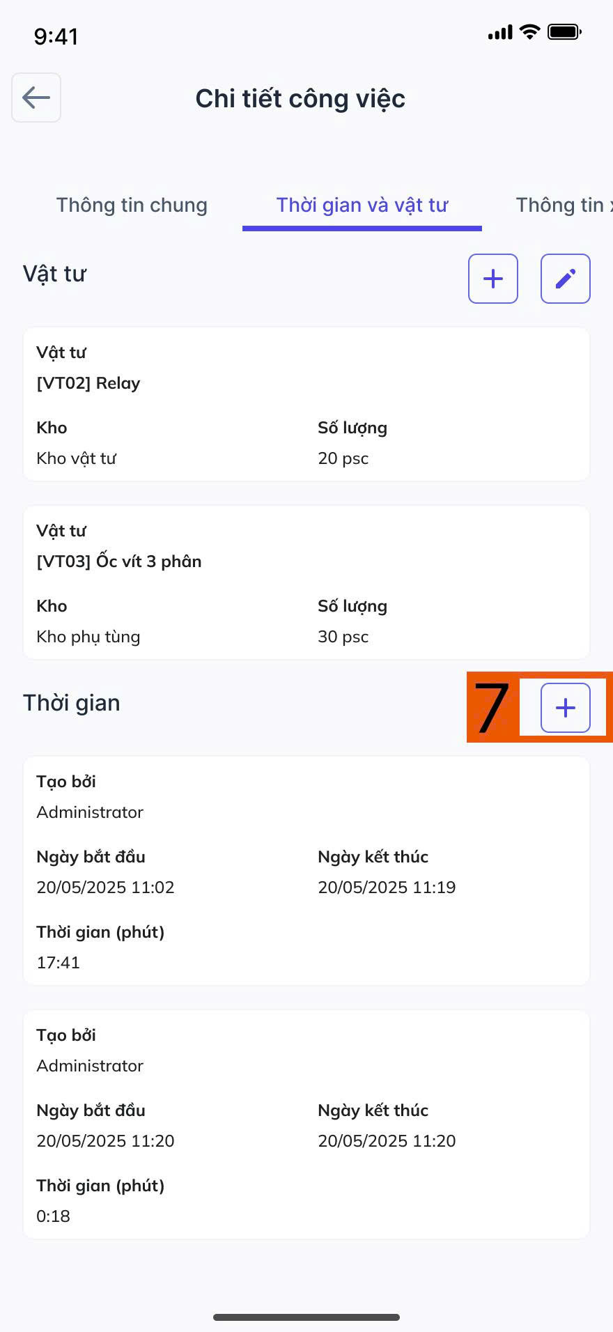Viewport: 613px width, 1332px height.
Task: Tap the Wi-Fi status icon
Action: point(530,32)
